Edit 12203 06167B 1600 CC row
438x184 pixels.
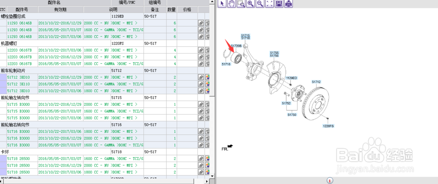(x=201, y=63)
